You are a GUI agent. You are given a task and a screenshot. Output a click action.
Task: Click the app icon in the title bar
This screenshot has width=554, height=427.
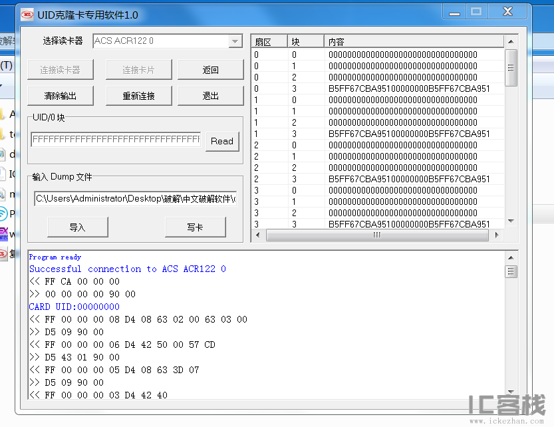pyautogui.click(x=27, y=14)
